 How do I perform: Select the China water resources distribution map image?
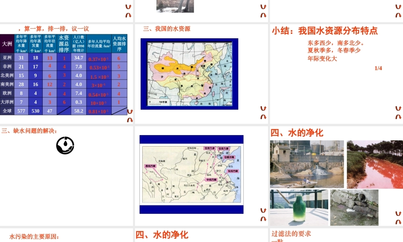coord(189,74)
